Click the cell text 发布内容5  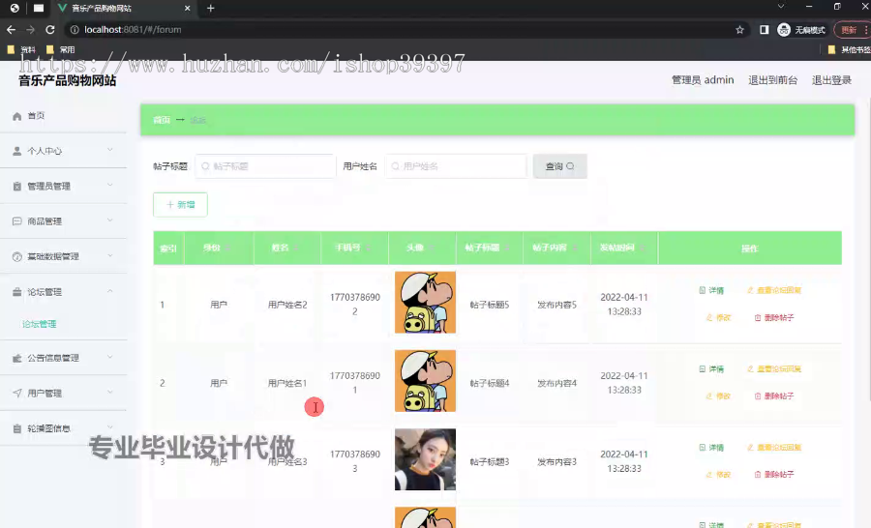556,305
